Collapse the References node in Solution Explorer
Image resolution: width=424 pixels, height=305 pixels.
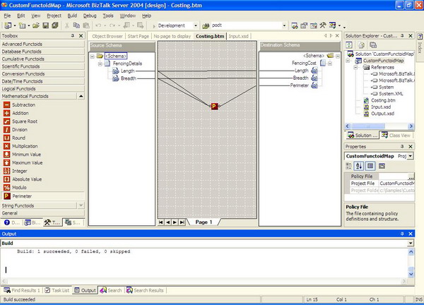click(x=355, y=67)
